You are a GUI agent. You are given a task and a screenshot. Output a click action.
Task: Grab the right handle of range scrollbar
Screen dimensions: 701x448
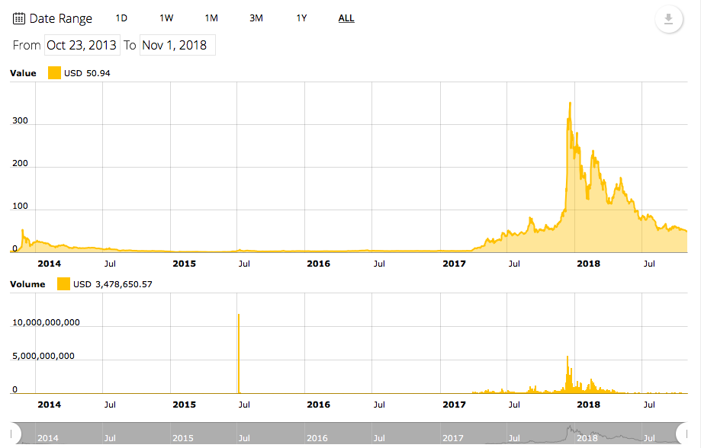click(683, 433)
